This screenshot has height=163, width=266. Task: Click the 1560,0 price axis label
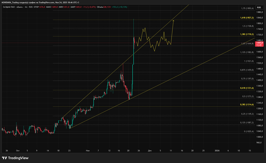coord(260,57)
